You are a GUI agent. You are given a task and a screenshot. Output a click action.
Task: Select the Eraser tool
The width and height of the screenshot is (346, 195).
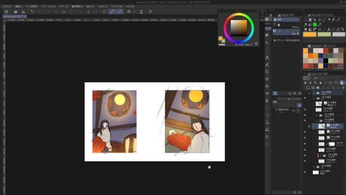(306, 29)
